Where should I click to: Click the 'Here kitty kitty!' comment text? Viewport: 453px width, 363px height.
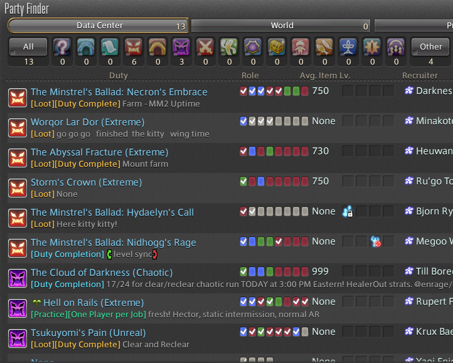pos(87,224)
